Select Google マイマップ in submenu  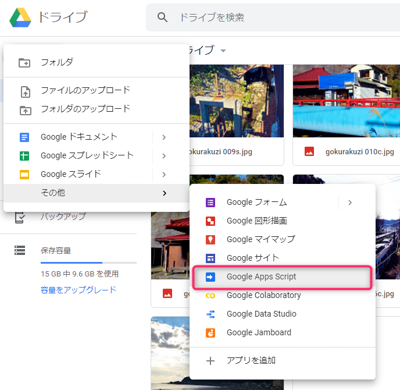pos(283,240)
